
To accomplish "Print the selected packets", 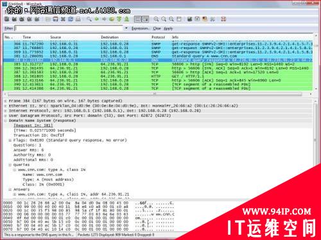I will coord(78,19).
